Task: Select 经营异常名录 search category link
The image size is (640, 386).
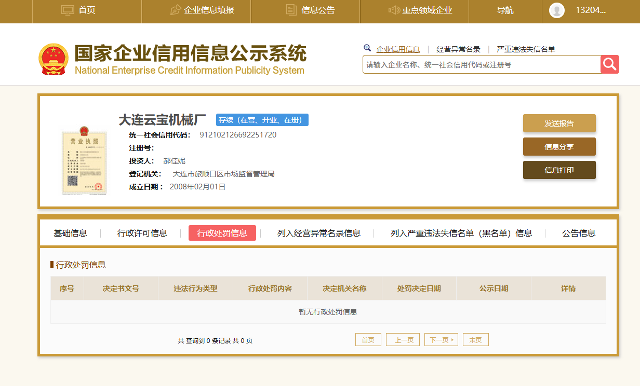Action: tap(458, 49)
